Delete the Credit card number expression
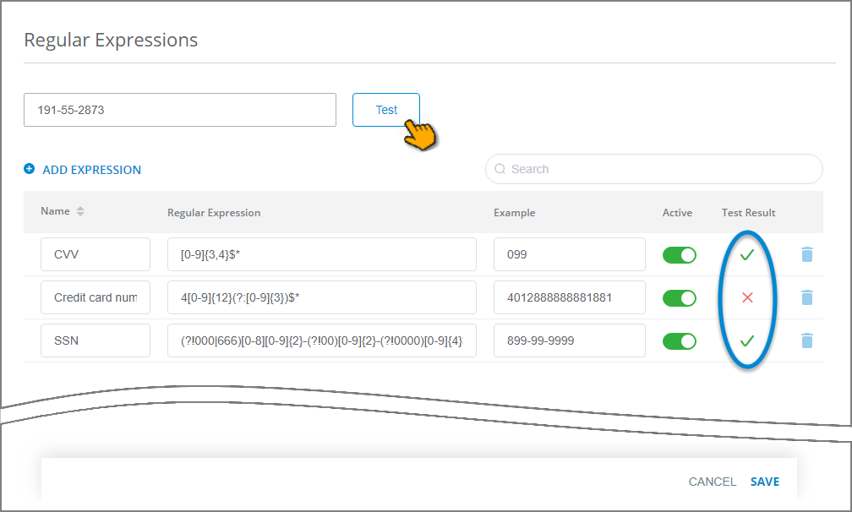 click(807, 297)
